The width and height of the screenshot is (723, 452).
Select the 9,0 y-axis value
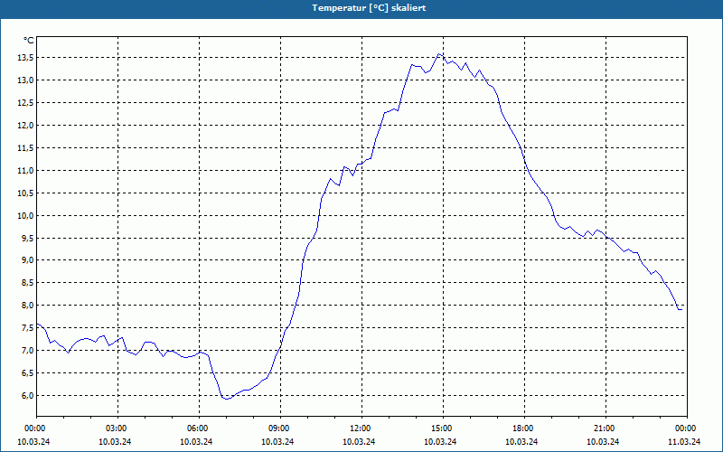point(28,260)
